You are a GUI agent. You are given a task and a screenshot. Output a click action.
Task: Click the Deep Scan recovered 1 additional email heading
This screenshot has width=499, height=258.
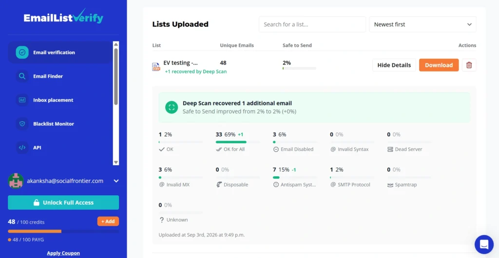coord(237,103)
